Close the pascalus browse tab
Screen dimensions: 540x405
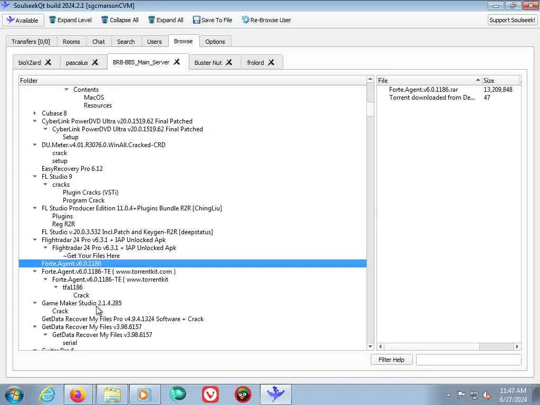tap(95, 62)
